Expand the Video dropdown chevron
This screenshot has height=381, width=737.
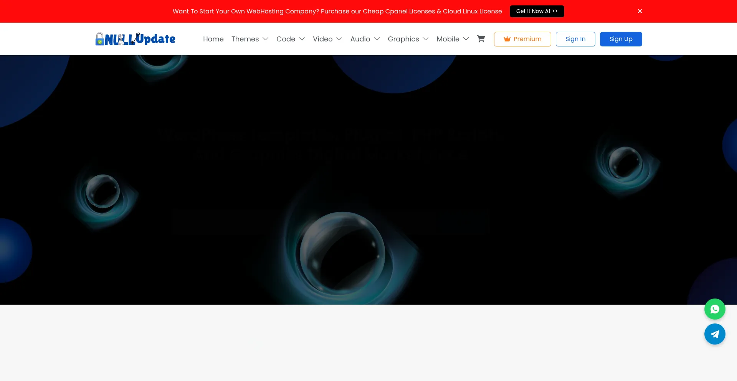(x=339, y=39)
